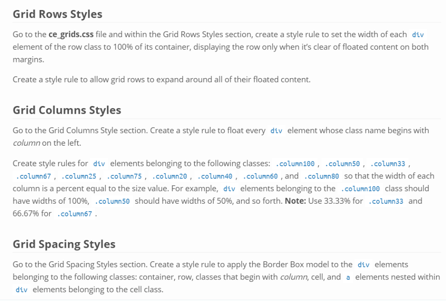Image resolution: width=446 pixels, height=301 pixels.
Task: Click the 'a' code element in Grid Spacing
Action: [x=348, y=277]
